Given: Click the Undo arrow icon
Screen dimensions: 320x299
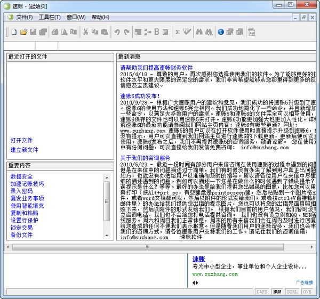Looking at the screenshot, I should pyautogui.click(x=117, y=32).
